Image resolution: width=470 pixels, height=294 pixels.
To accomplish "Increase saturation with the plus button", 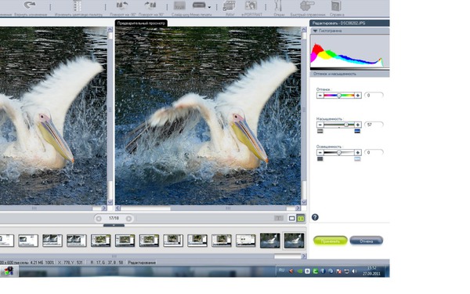I will coord(358,125).
